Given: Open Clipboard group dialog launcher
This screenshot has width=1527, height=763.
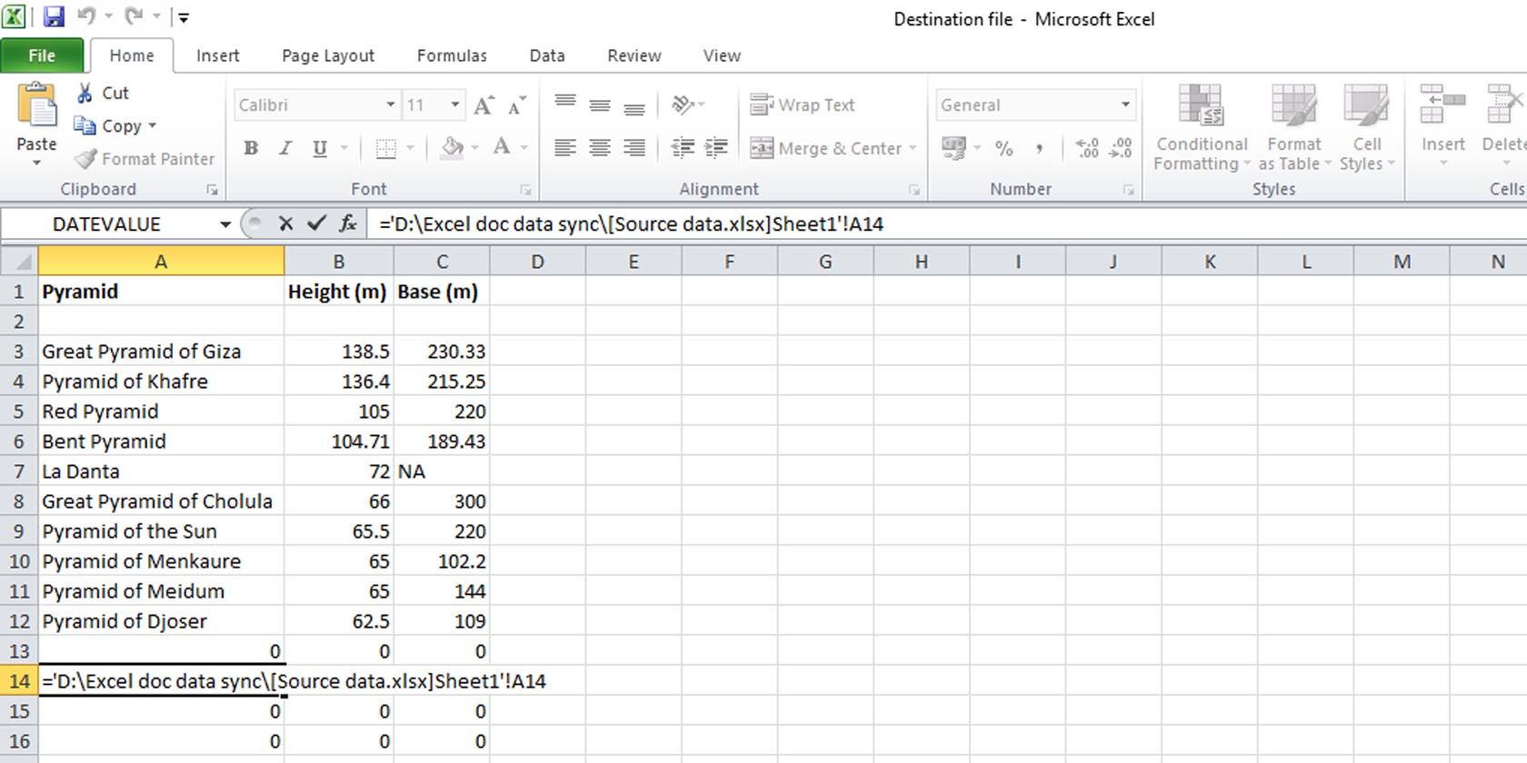Looking at the screenshot, I should click(x=212, y=190).
